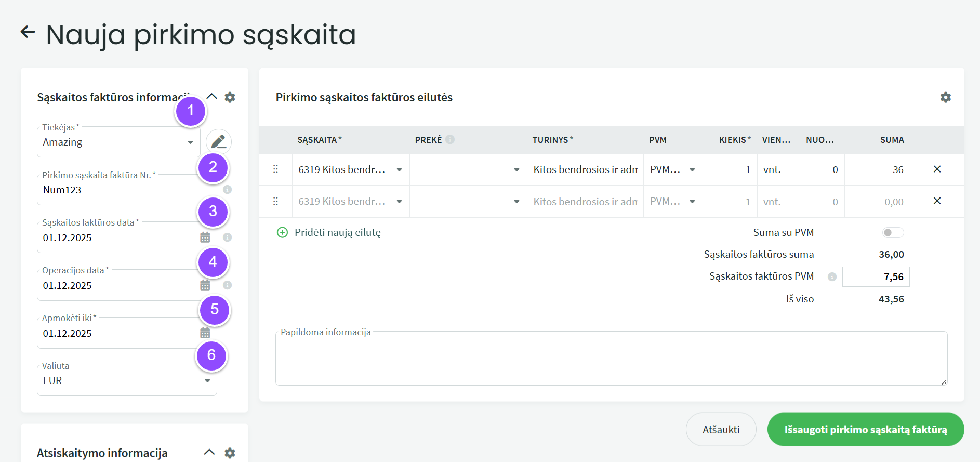Click the pencil icon to edit supplier
Viewport: 980px width, 462px height.
219,142
